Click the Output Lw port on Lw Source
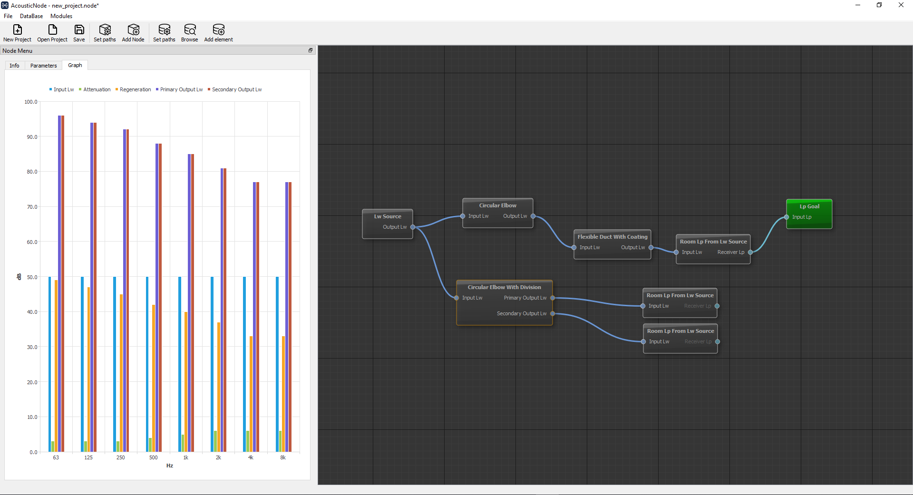913x495 pixels. coord(413,227)
